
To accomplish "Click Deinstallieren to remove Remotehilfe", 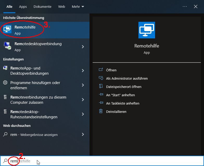I will click(116, 112).
